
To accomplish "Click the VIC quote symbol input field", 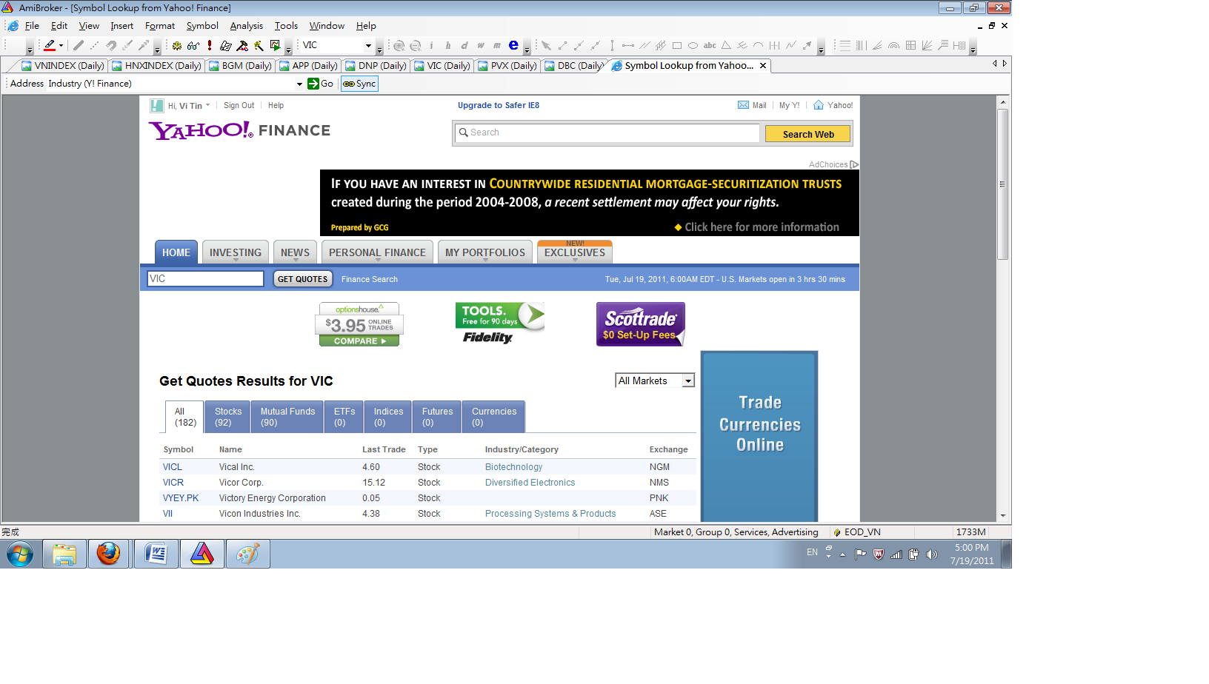I will (205, 279).
